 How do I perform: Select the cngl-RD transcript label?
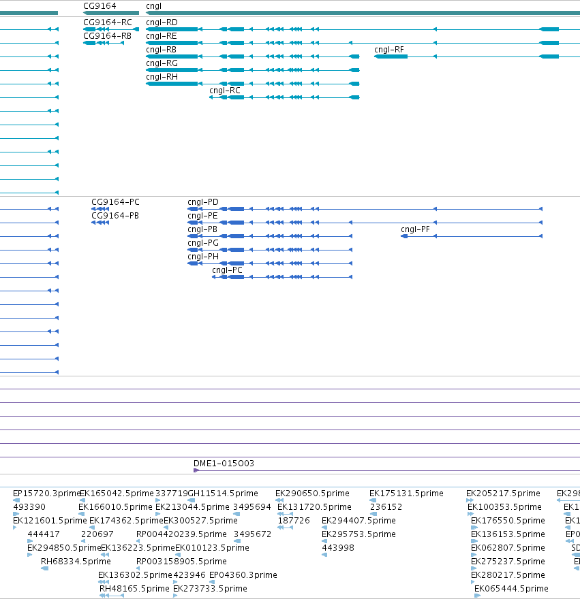tap(162, 22)
